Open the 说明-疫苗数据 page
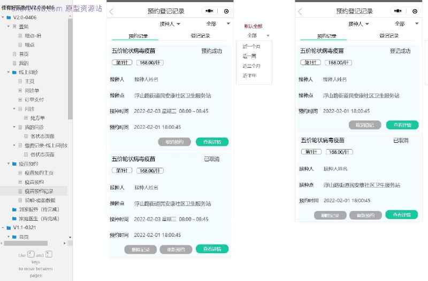Viewport: 428px width, 281px height. click(x=40, y=200)
